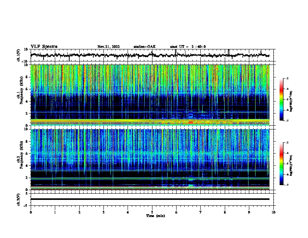Select the date text "Nov.21, 2022"
The width and height of the screenshot is (308, 238).
coord(108,47)
